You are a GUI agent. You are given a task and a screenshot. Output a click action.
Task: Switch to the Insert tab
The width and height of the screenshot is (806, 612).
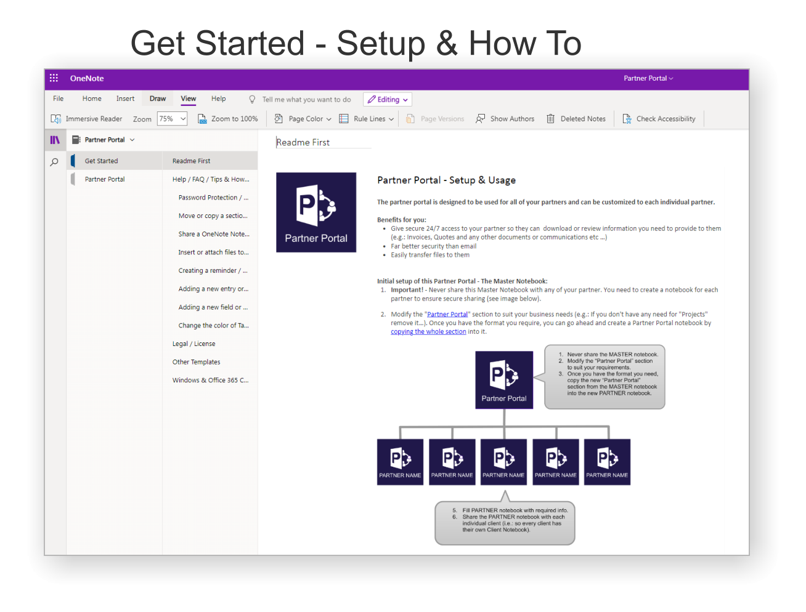(x=125, y=99)
